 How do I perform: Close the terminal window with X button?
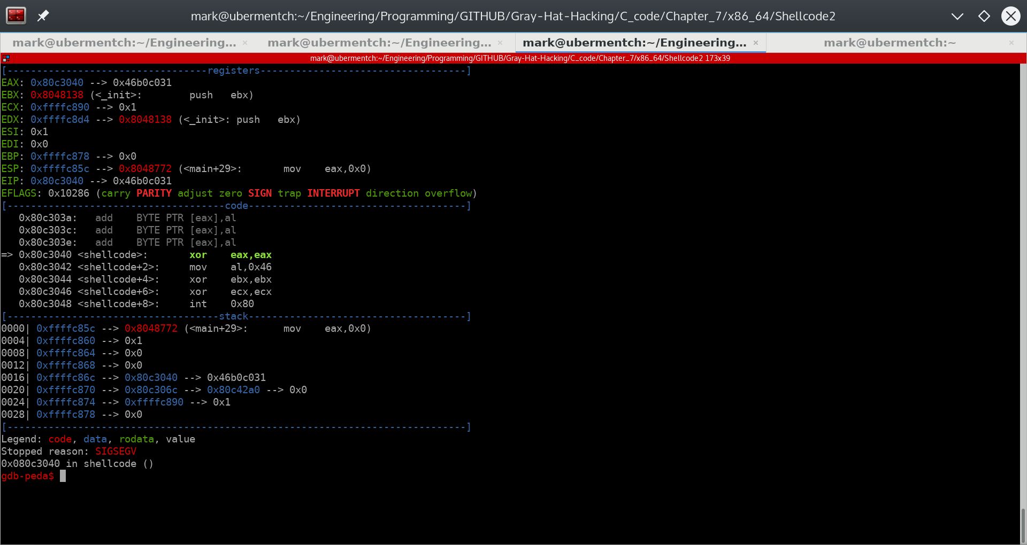pos(1010,16)
